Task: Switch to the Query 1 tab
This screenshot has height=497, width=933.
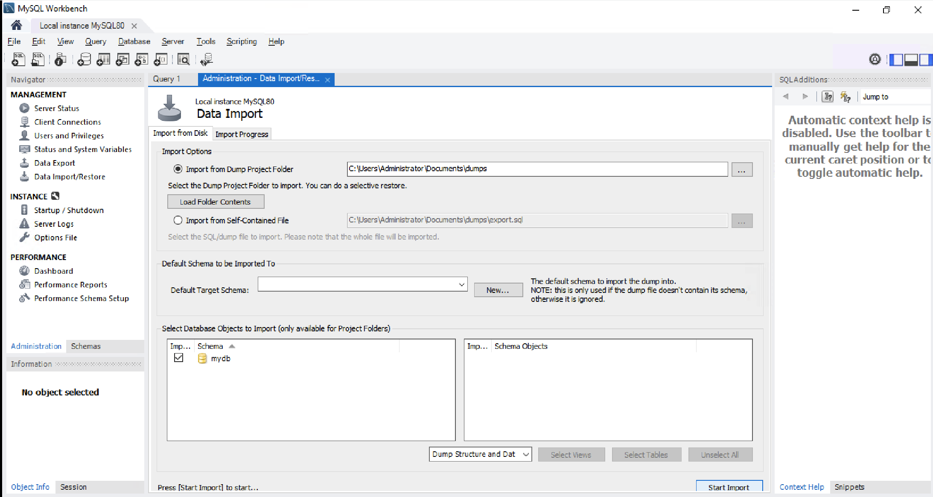Action: [167, 79]
